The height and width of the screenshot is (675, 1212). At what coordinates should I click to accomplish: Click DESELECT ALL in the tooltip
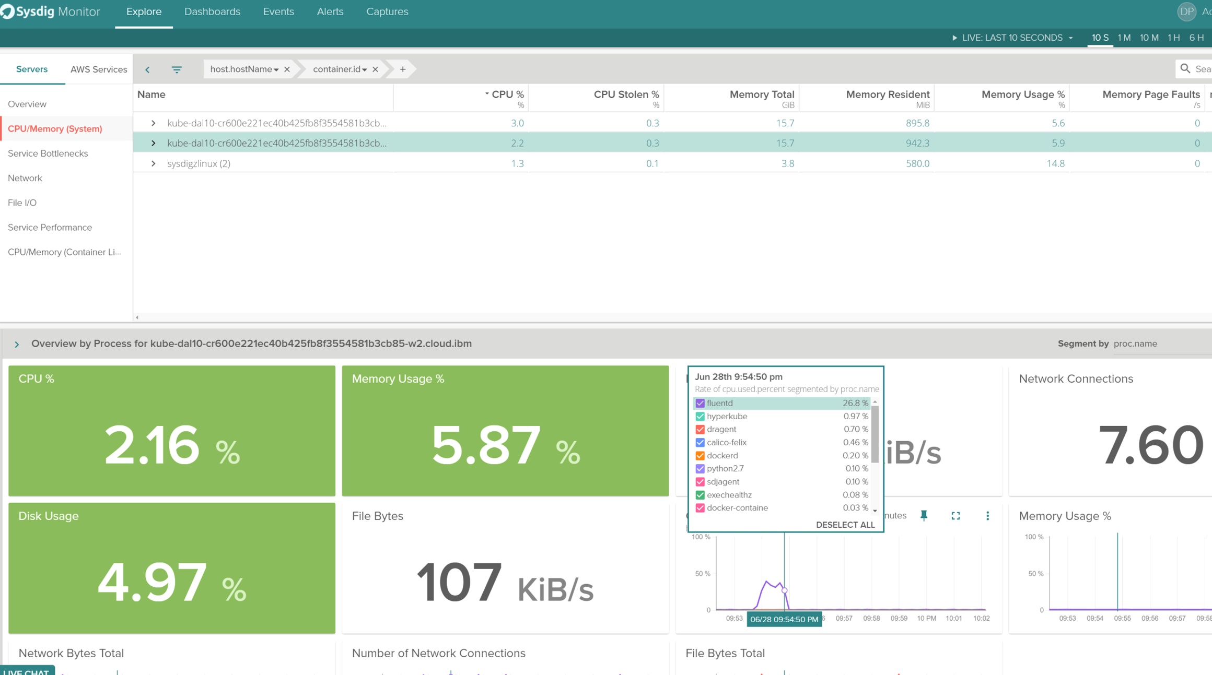point(845,525)
